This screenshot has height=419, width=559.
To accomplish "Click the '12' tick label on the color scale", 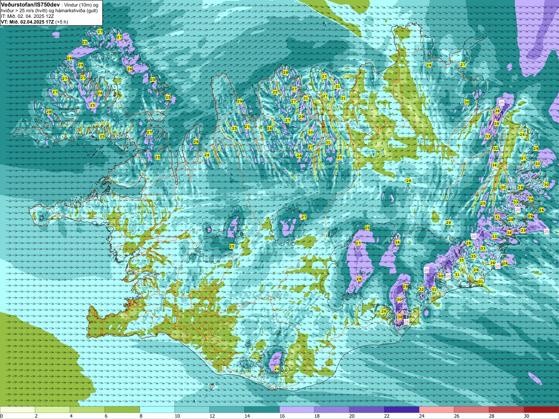I will click(x=212, y=416).
